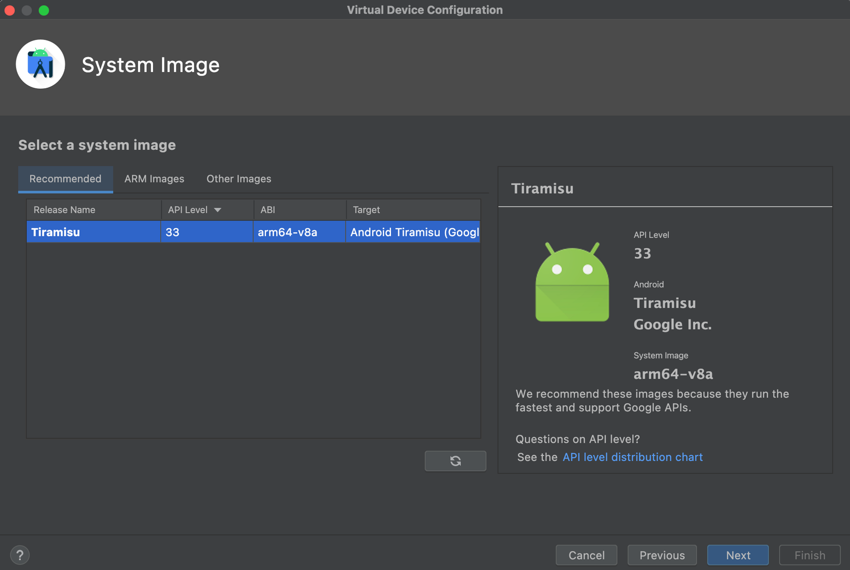Click the arm64-v8a ABI cell
The height and width of the screenshot is (570, 850).
[288, 232]
